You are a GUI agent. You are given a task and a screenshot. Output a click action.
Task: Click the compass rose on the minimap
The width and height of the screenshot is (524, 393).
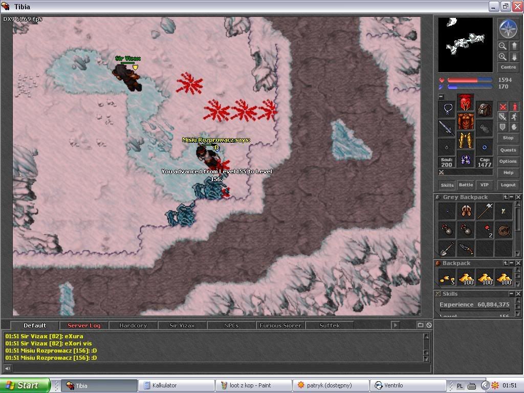(508, 29)
